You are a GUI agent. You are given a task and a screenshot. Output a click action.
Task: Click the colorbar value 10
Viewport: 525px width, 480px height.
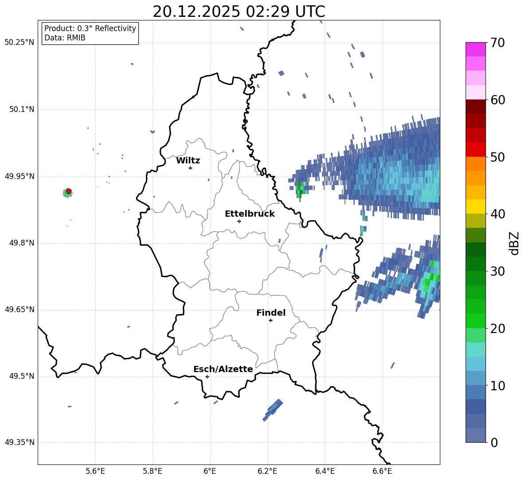(498, 385)
